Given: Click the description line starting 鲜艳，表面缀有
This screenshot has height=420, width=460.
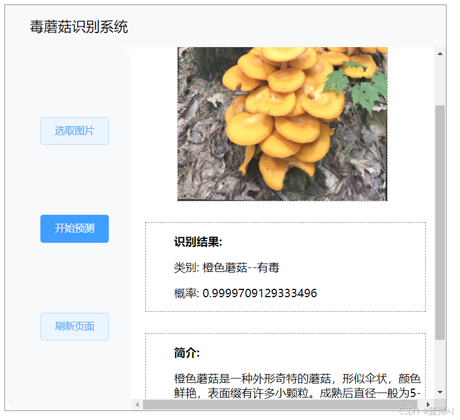Looking at the screenshot, I should [297, 393].
